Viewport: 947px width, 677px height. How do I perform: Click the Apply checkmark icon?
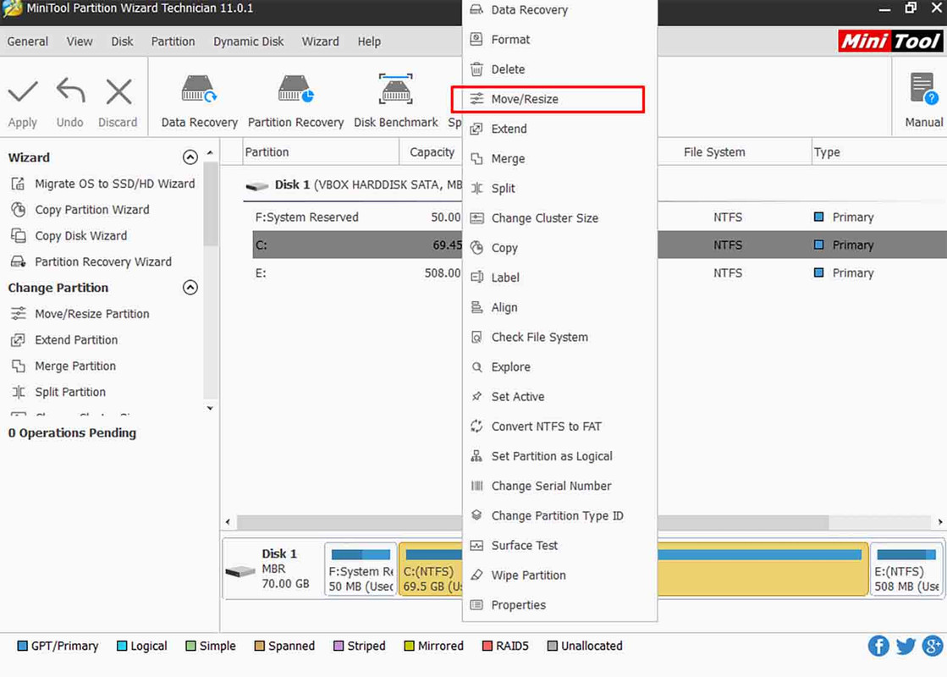(x=23, y=91)
